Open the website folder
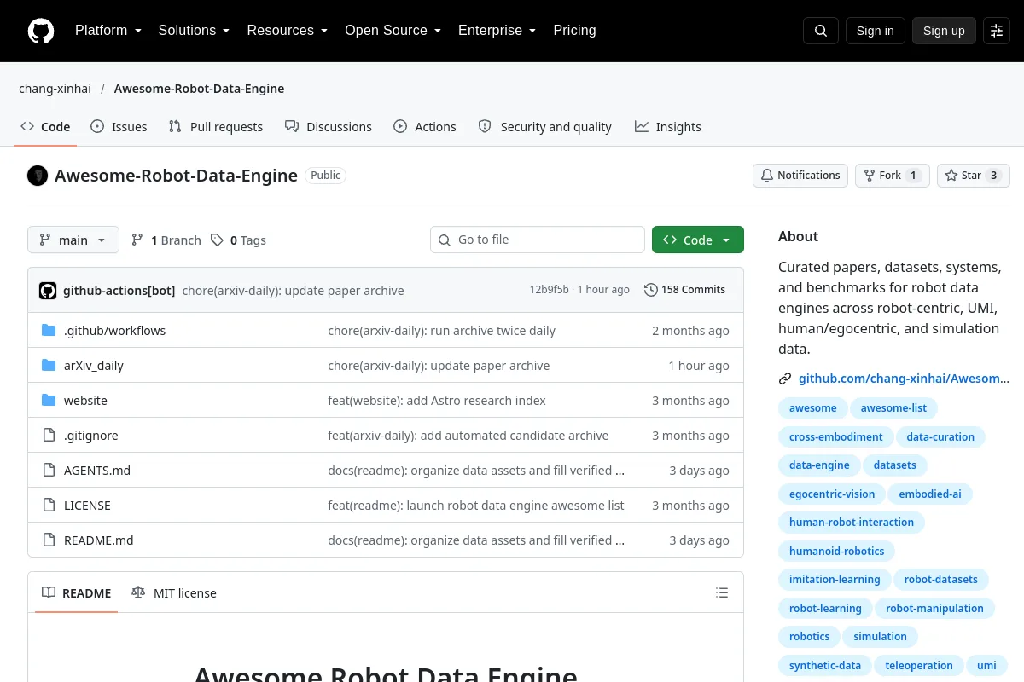Image resolution: width=1024 pixels, height=682 pixels. coord(85,401)
